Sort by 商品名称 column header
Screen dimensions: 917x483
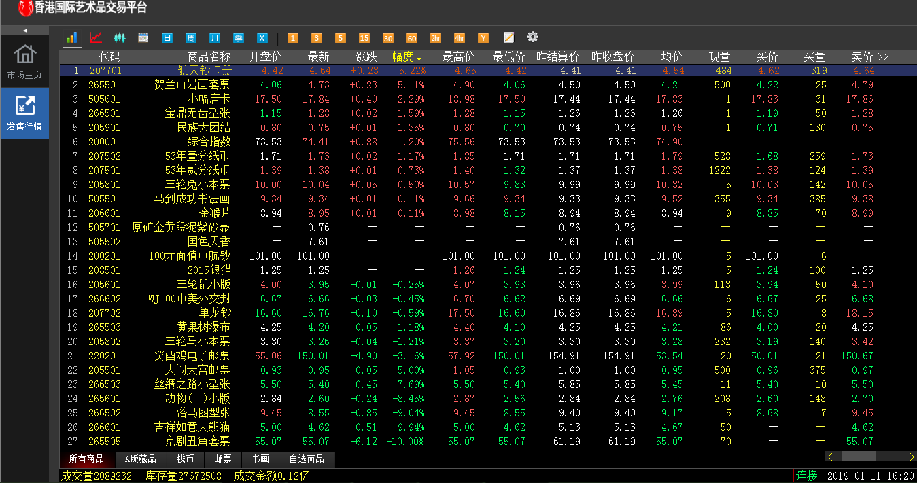click(209, 56)
